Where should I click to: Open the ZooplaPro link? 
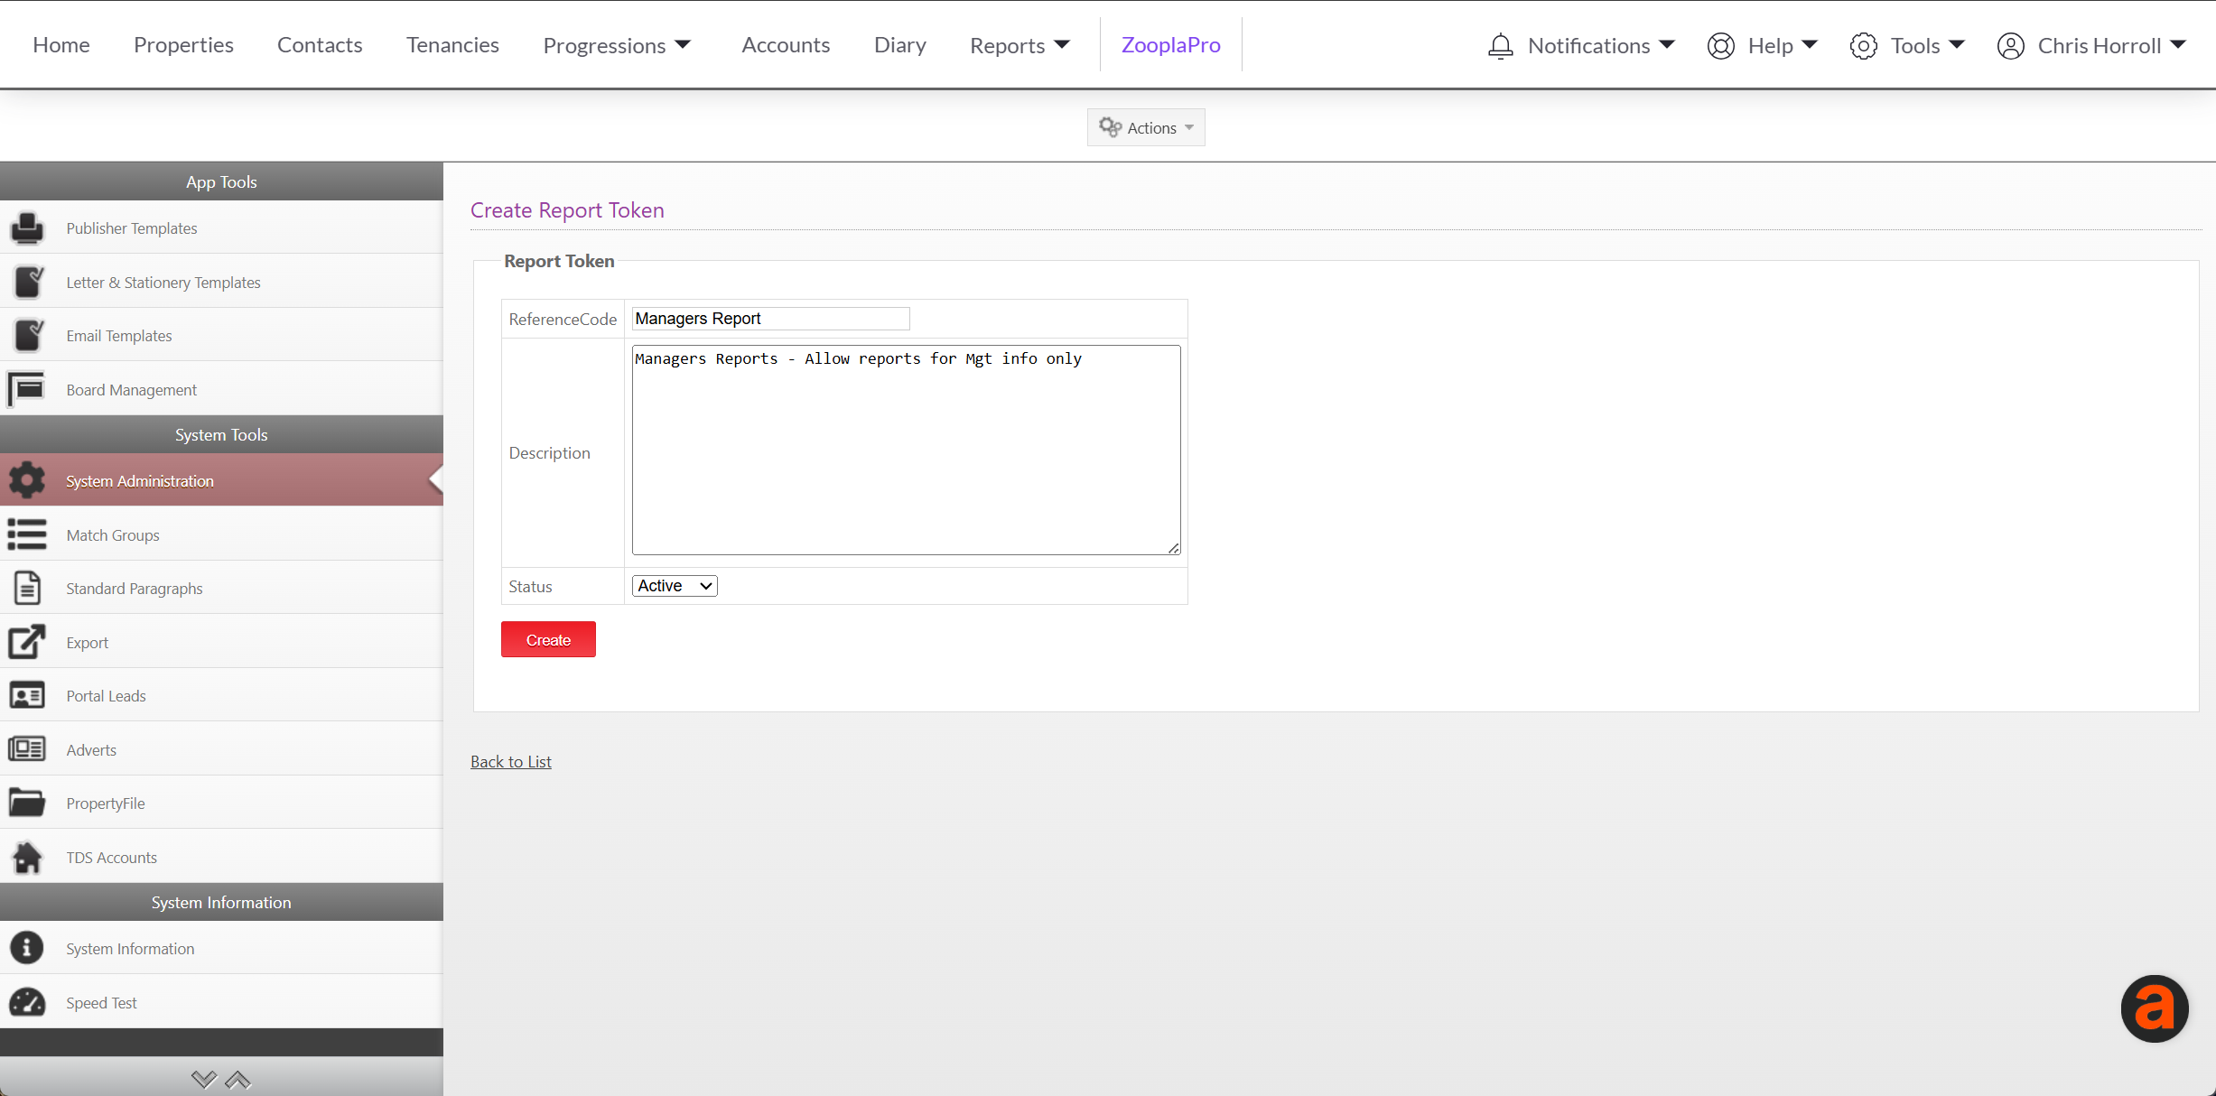click(1171, 44)
